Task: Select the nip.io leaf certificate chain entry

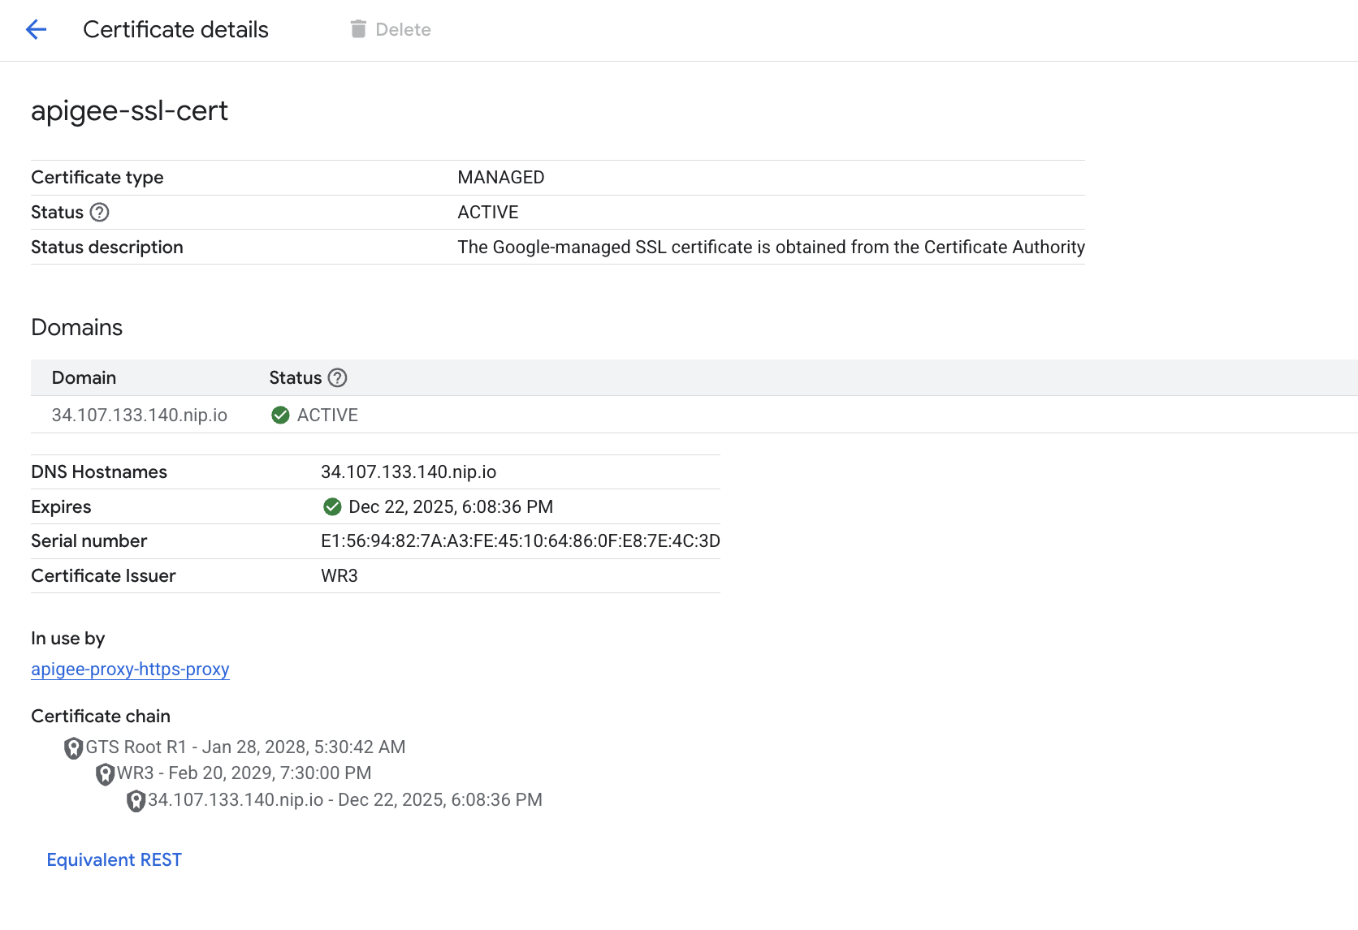Action: [345, 800]
